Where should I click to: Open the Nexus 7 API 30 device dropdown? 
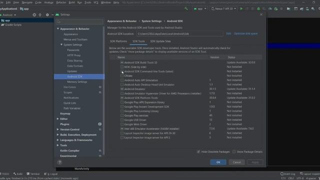pos(224,9)
